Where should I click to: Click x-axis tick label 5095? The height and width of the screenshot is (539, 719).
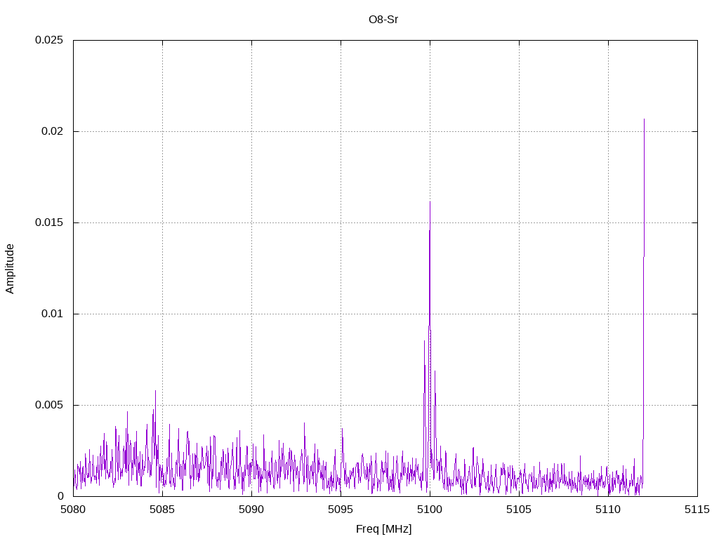(x=341, y=510)
